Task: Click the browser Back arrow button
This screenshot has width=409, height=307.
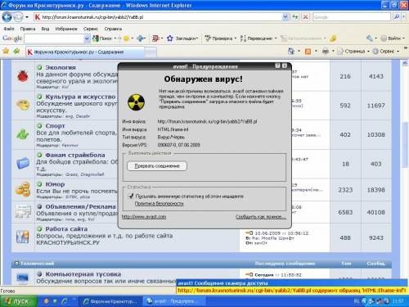Action: 7,17
